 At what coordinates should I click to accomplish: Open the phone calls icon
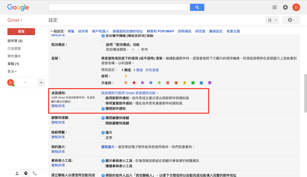35,173
